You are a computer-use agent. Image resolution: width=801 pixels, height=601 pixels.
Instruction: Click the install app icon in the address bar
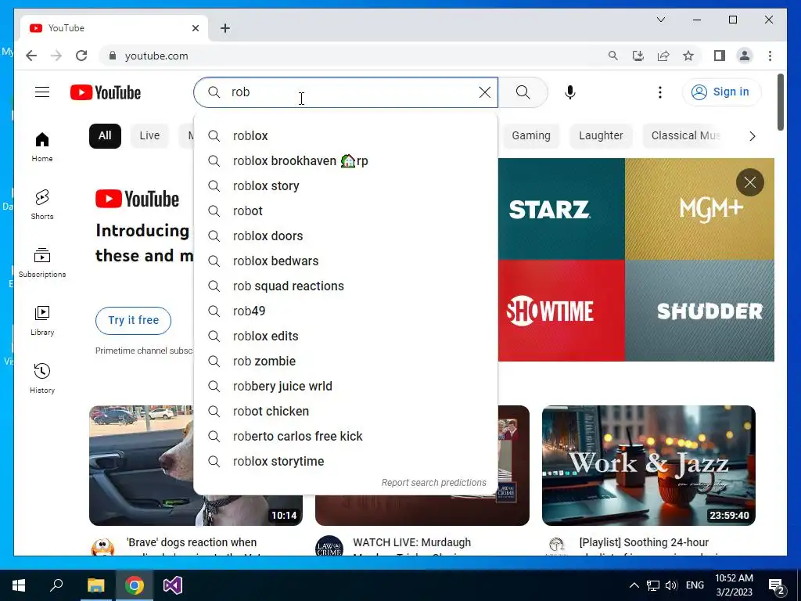point(638,56)
